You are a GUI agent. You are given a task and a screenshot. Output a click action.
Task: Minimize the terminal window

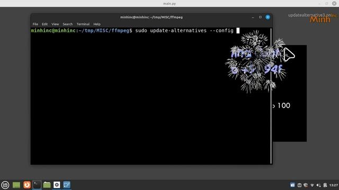tap(253, 17)
